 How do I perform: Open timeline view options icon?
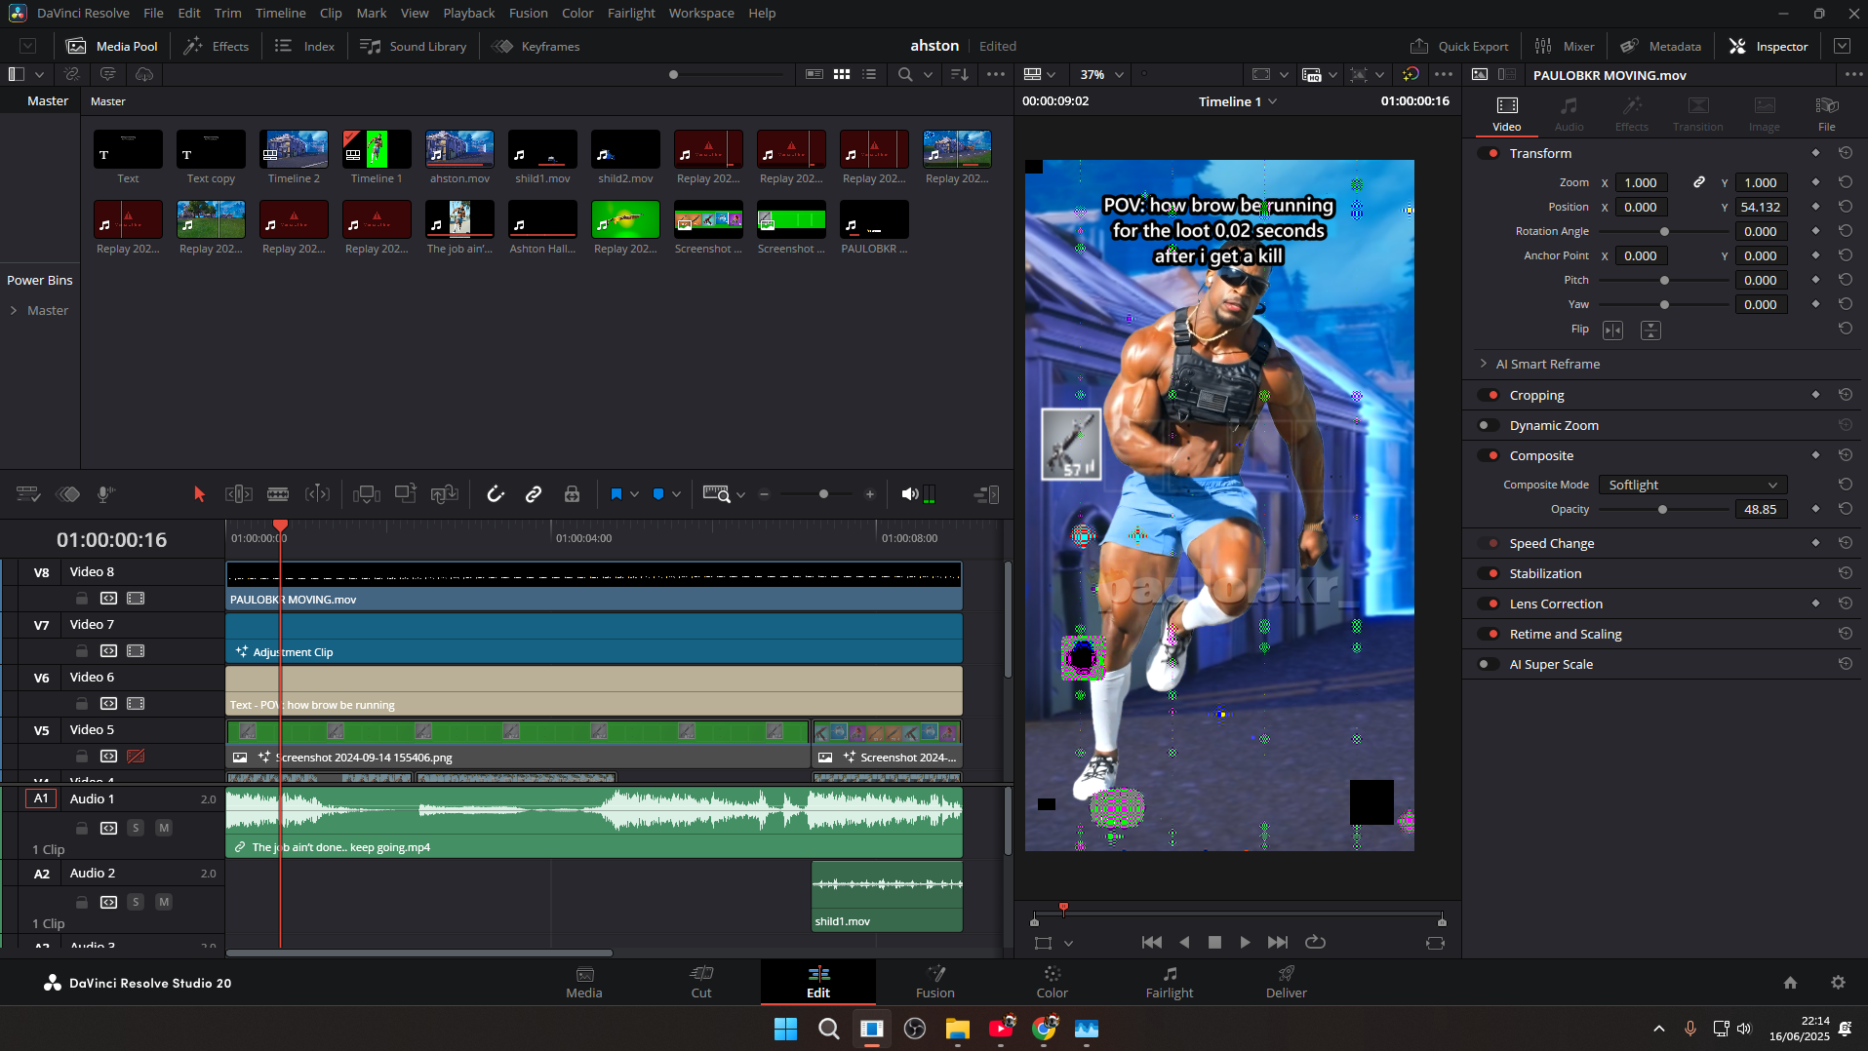(28, 494)
